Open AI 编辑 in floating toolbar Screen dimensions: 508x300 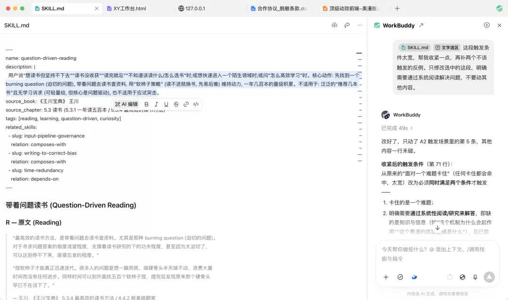click(x=127, y=104)
